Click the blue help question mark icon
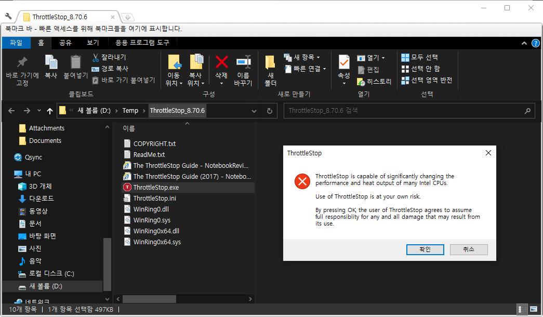This screenshot has height=317, width=543. pos(535,43)
